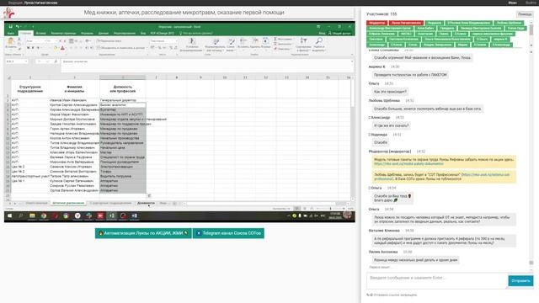Switch to the Formulas ribbon tab
Image resolution: width=539 pixels, height=303 pixels.
click(87, 34)
